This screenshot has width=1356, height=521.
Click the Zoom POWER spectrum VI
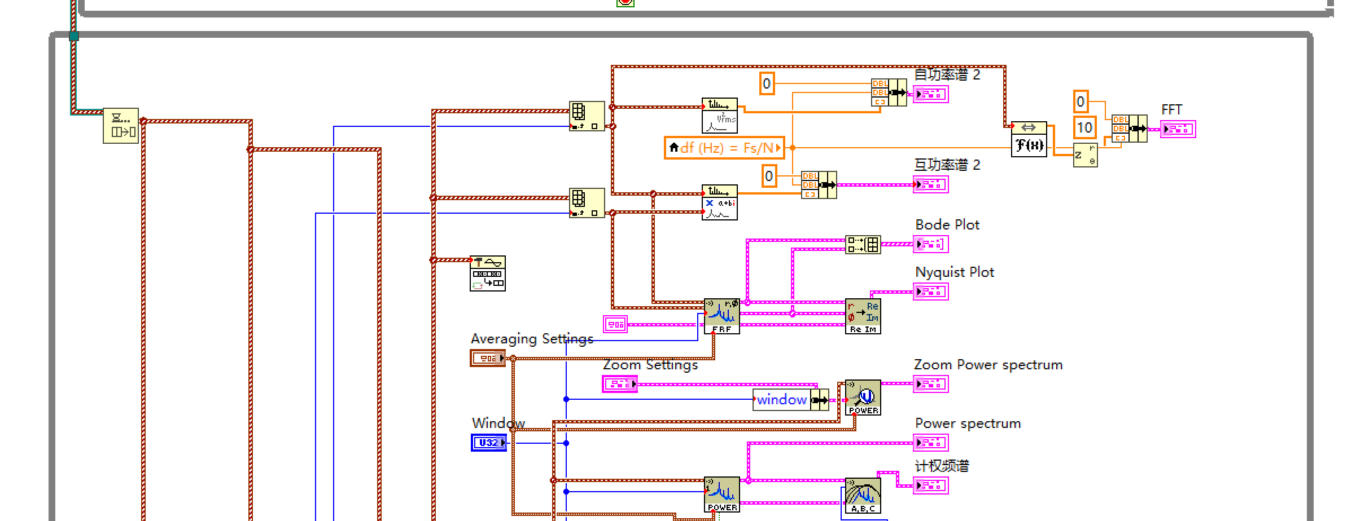(x=863, y=398)
